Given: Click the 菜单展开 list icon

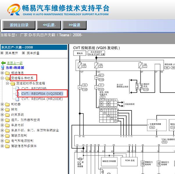Looking at the screenshot, I should point(2,53).
